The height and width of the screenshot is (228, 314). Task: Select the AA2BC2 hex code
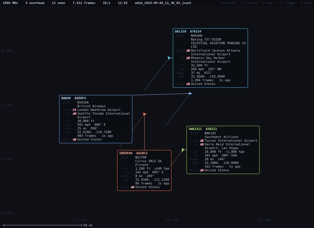142,153
